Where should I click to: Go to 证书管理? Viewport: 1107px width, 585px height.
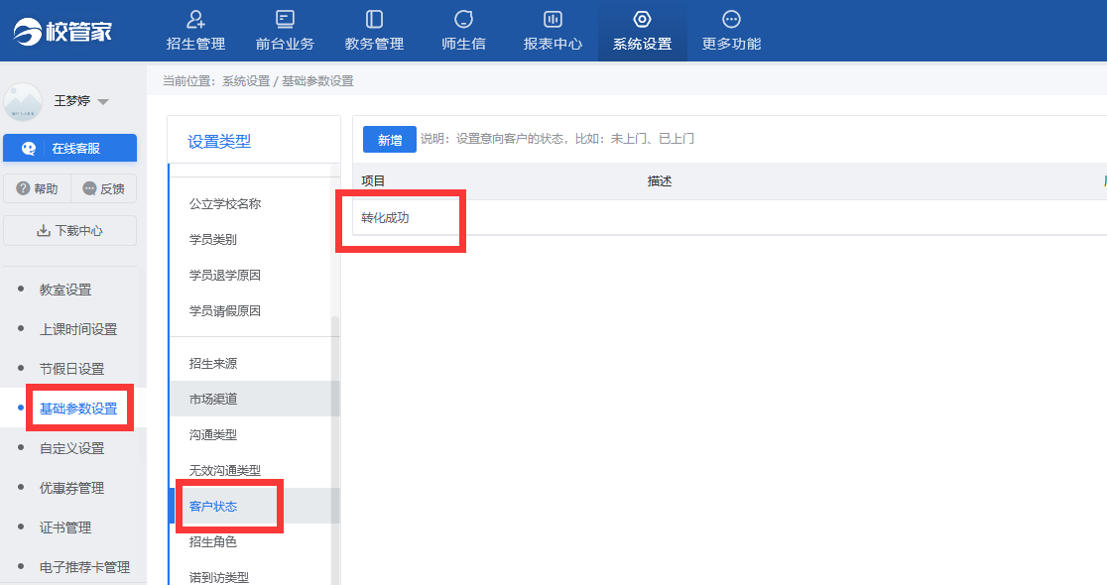pos(64,527)
